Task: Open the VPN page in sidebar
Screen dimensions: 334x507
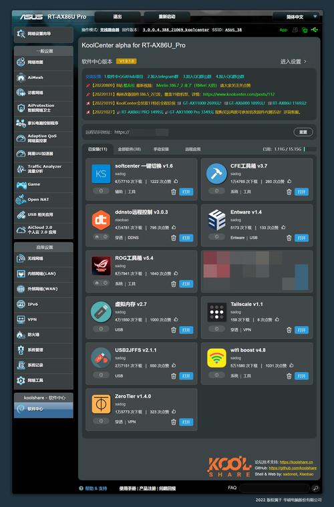Action: [x=43, y=319]
